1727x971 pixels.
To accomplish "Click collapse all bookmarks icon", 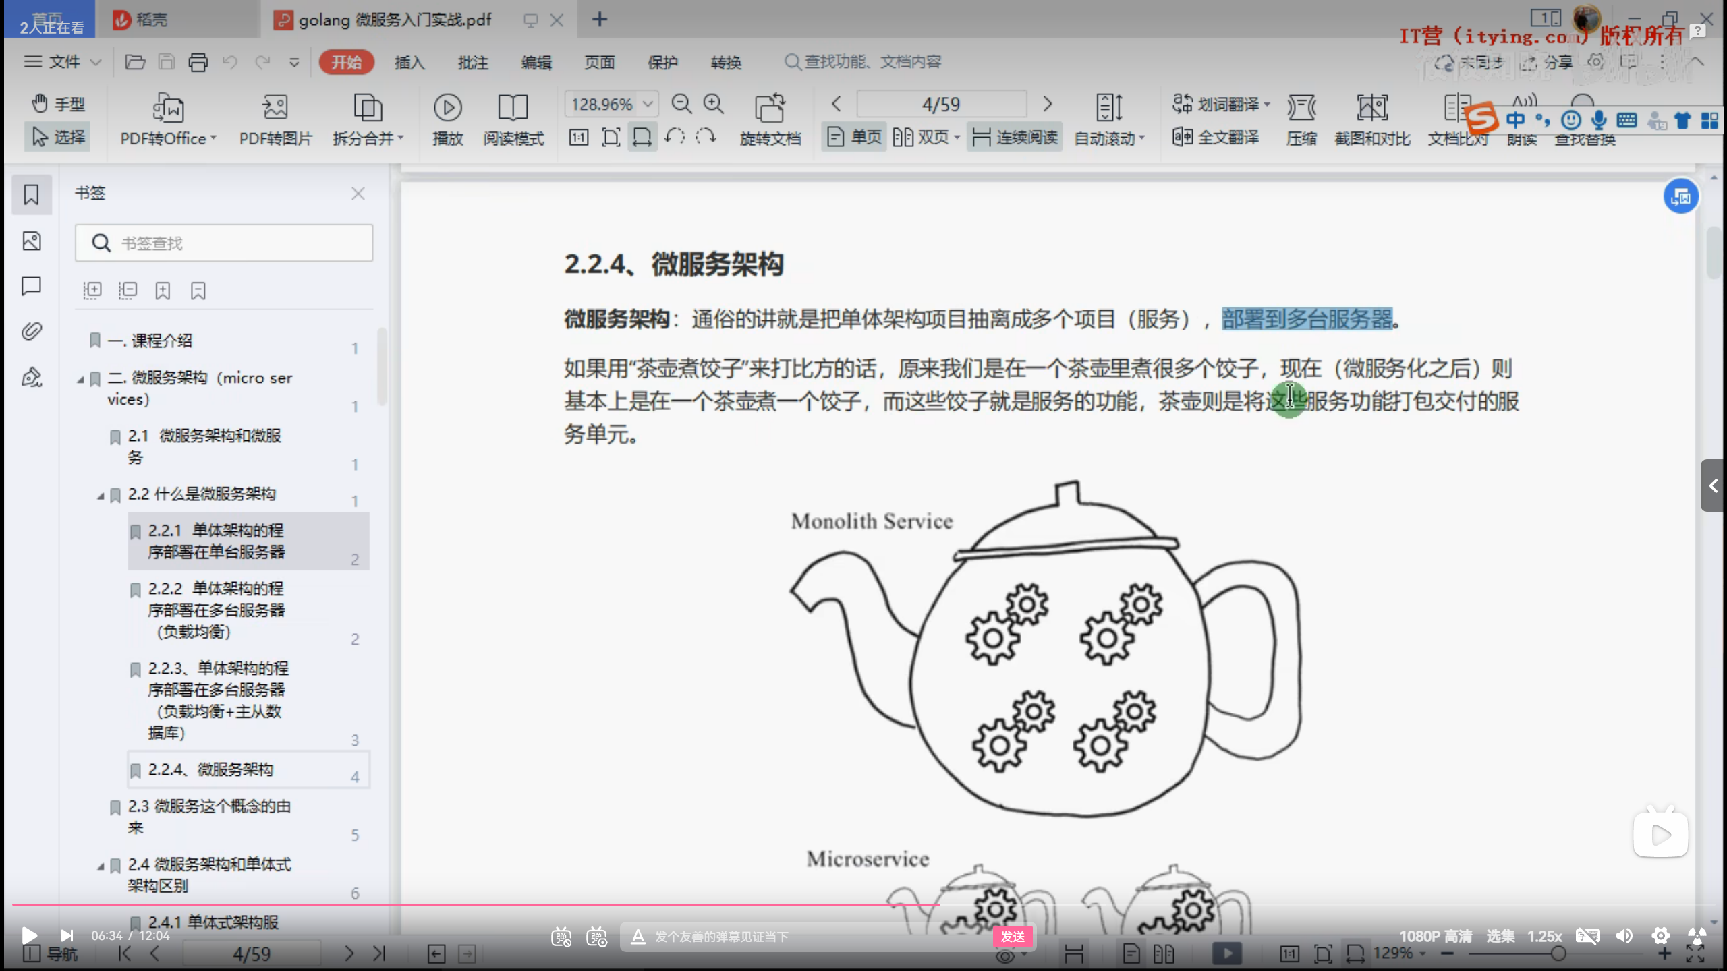I will (128, 291).
